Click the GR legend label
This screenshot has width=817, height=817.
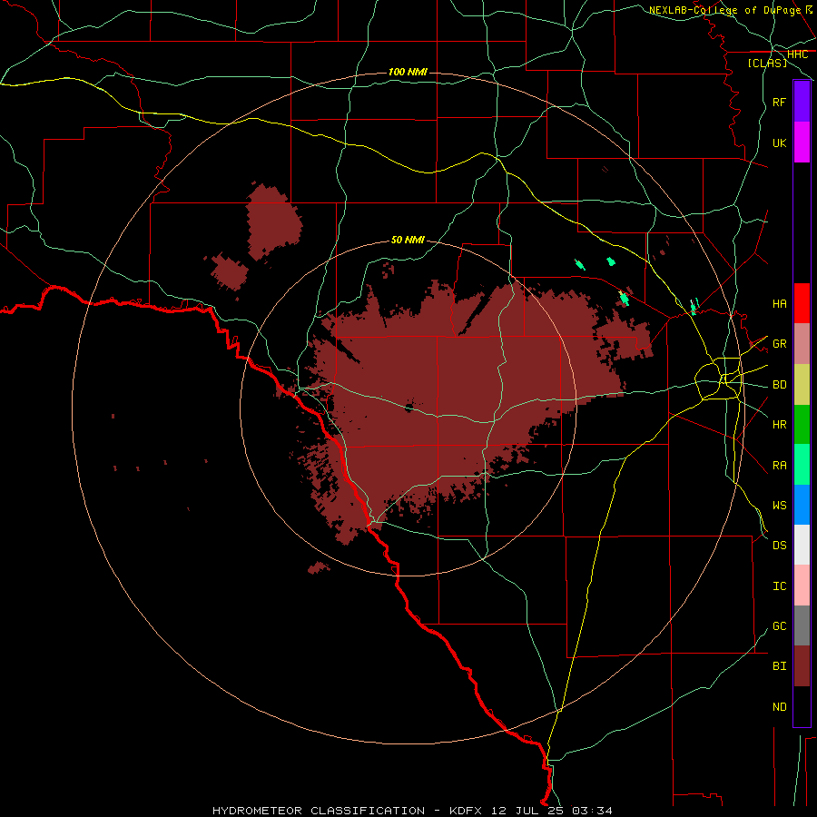779,344
